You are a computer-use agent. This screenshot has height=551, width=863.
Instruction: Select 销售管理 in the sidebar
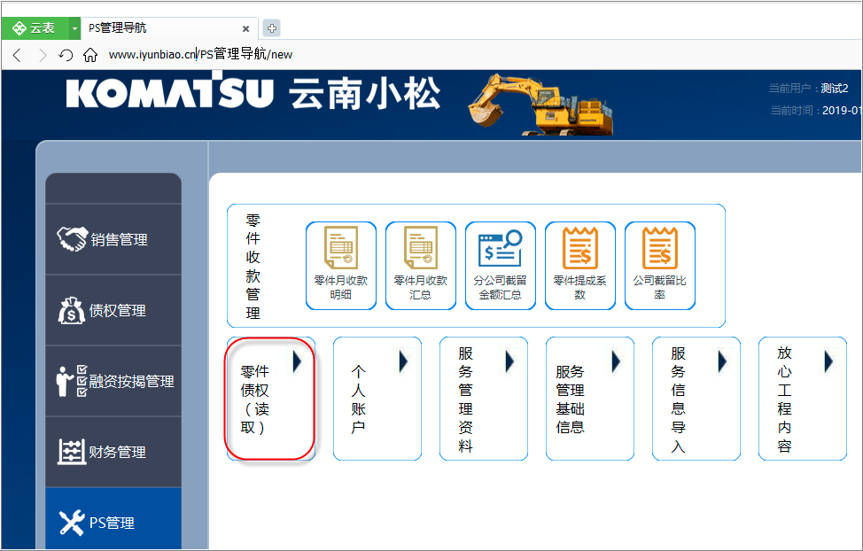click(113, 239)
